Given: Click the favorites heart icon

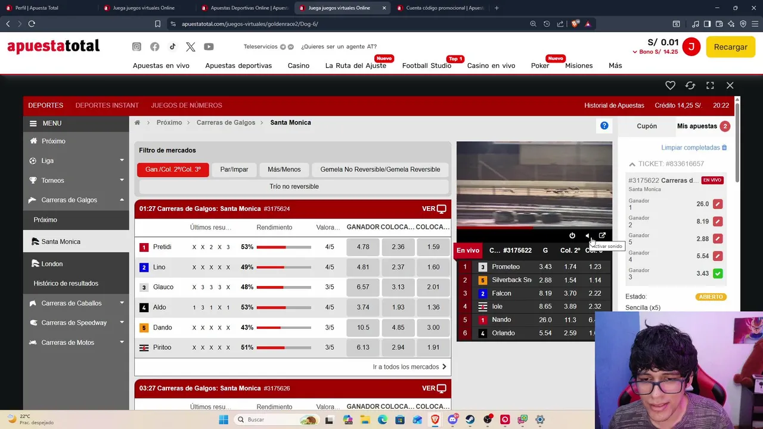Looking at the screenshot, I should [670, 85].
